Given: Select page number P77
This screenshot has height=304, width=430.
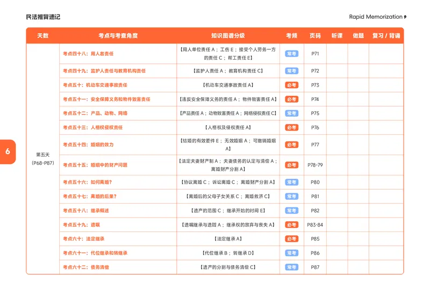Looking at the screenshot, I should click(x=315, y=144).
